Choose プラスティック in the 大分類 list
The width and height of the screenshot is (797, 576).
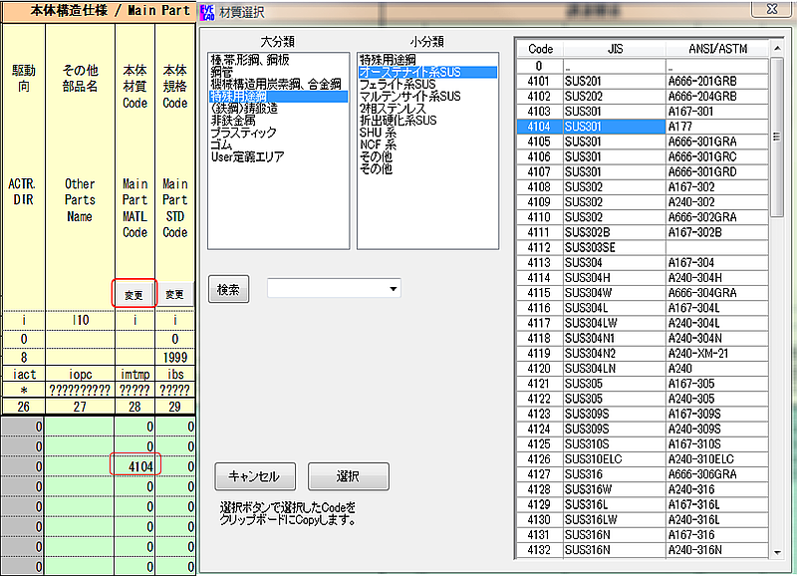click(243, 133)
